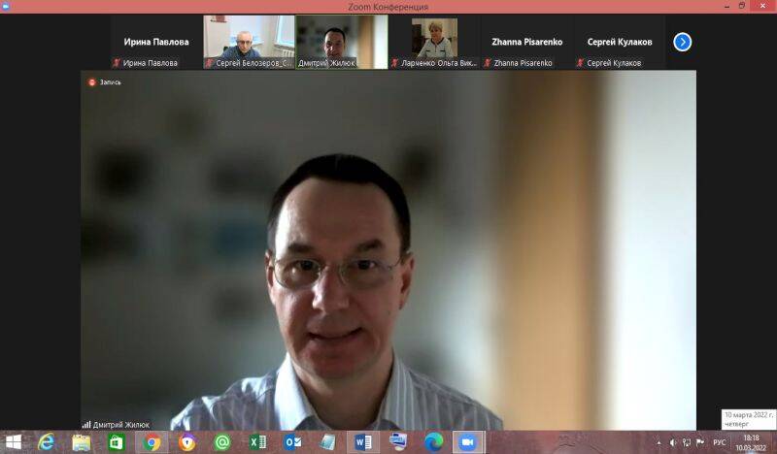Click the muted mic icon for Сергей Белозеров

(209, 63)
